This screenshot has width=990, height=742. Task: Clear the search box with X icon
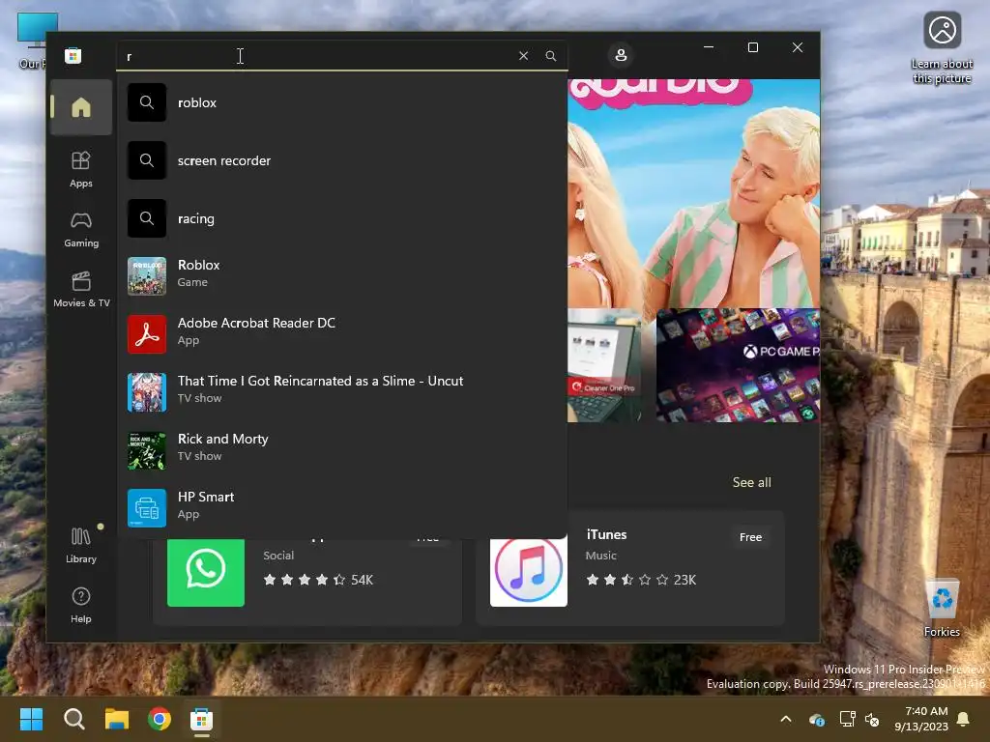(523, 55)
